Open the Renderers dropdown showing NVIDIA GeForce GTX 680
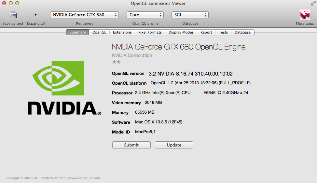The height and width of the screenshot is (183, 317). [x=84, y=15]
